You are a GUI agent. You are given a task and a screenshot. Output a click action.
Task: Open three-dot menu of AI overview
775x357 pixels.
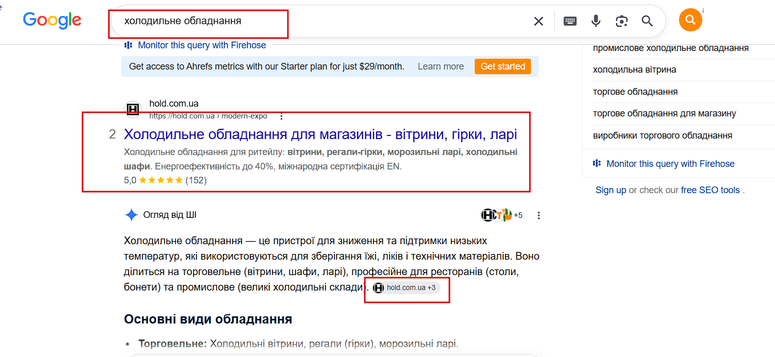(x=539, y=215)
